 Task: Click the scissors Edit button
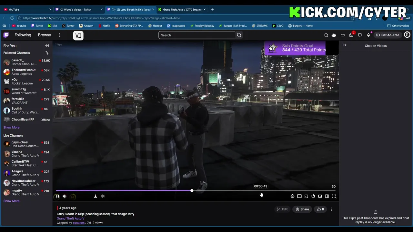point(282,209)
